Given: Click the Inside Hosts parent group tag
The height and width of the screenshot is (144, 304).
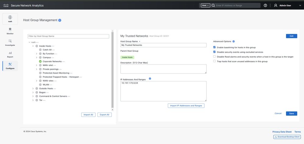Looking at the screenshot, I should tap(127, 57).
